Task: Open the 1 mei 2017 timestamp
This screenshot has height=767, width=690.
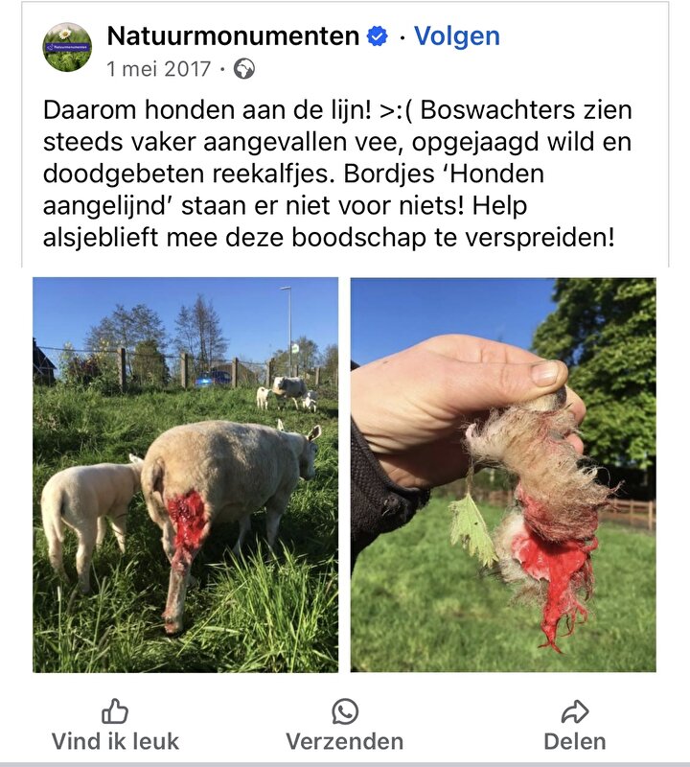Action: [x=158, y=69]
